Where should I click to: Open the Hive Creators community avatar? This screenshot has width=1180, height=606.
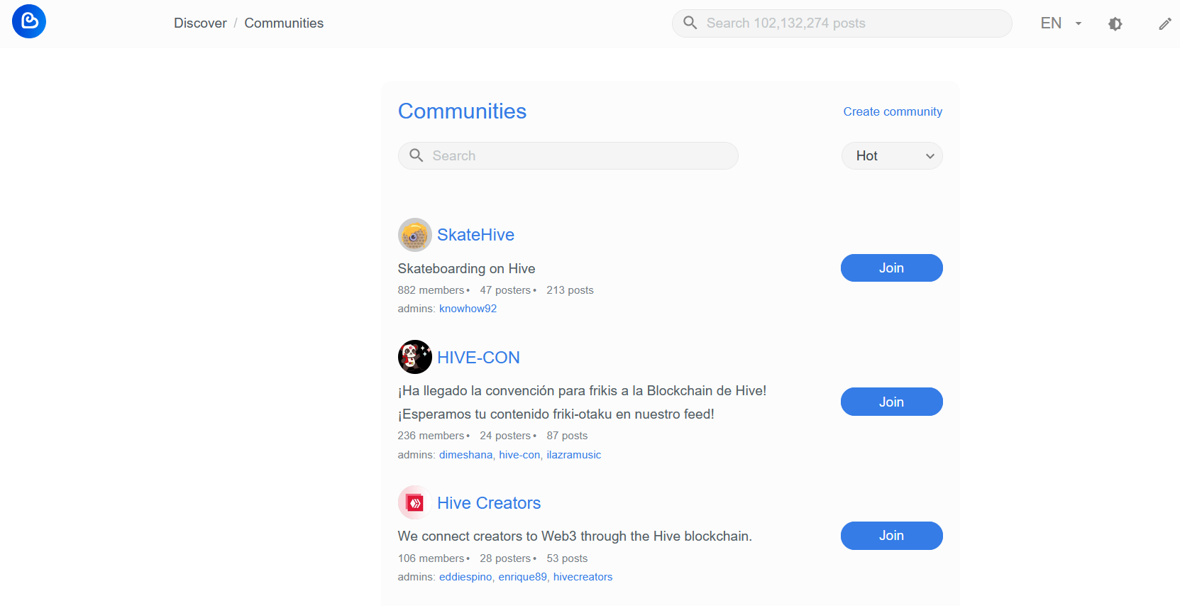click(415, 502)
